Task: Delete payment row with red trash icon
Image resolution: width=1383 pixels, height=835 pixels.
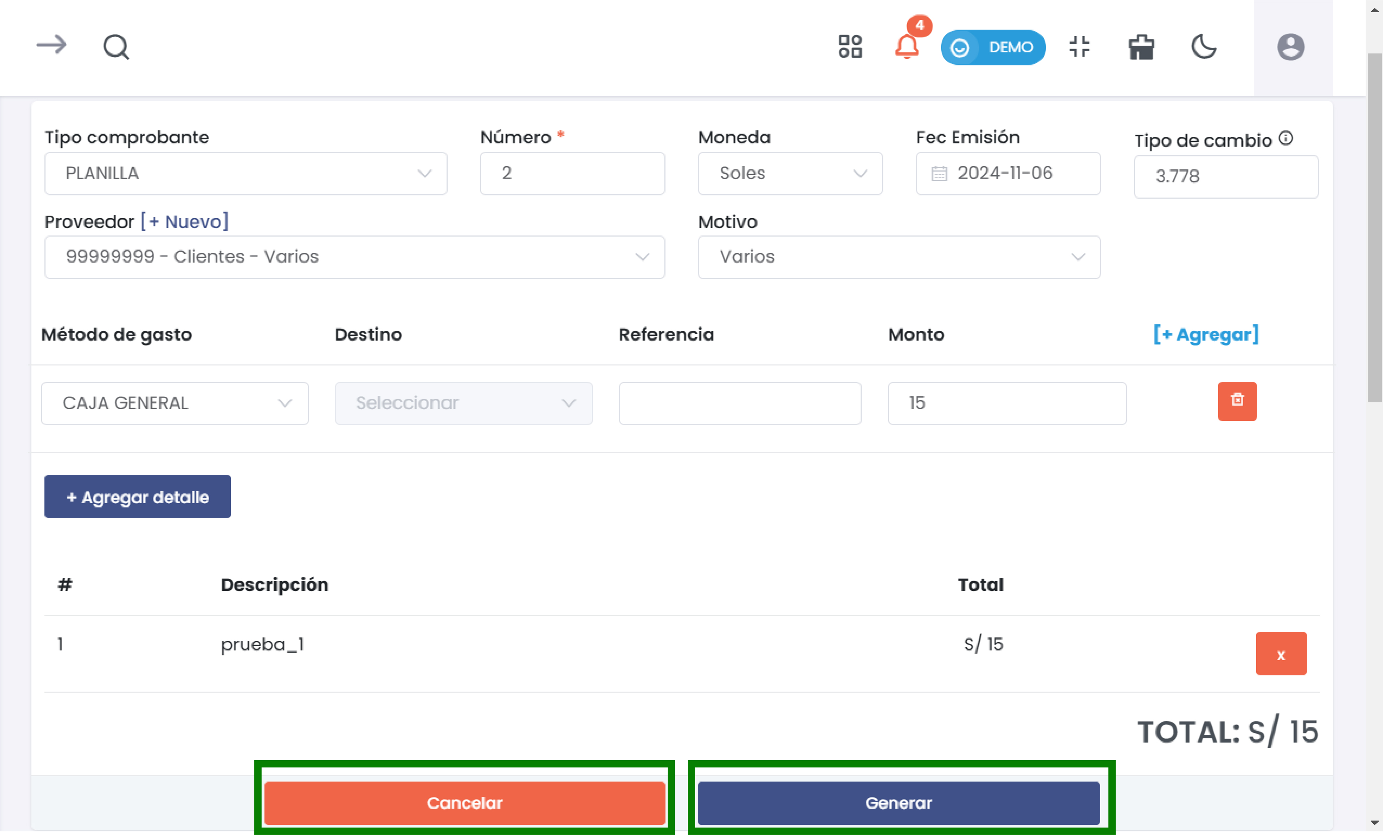Action: coord(1237,401)
